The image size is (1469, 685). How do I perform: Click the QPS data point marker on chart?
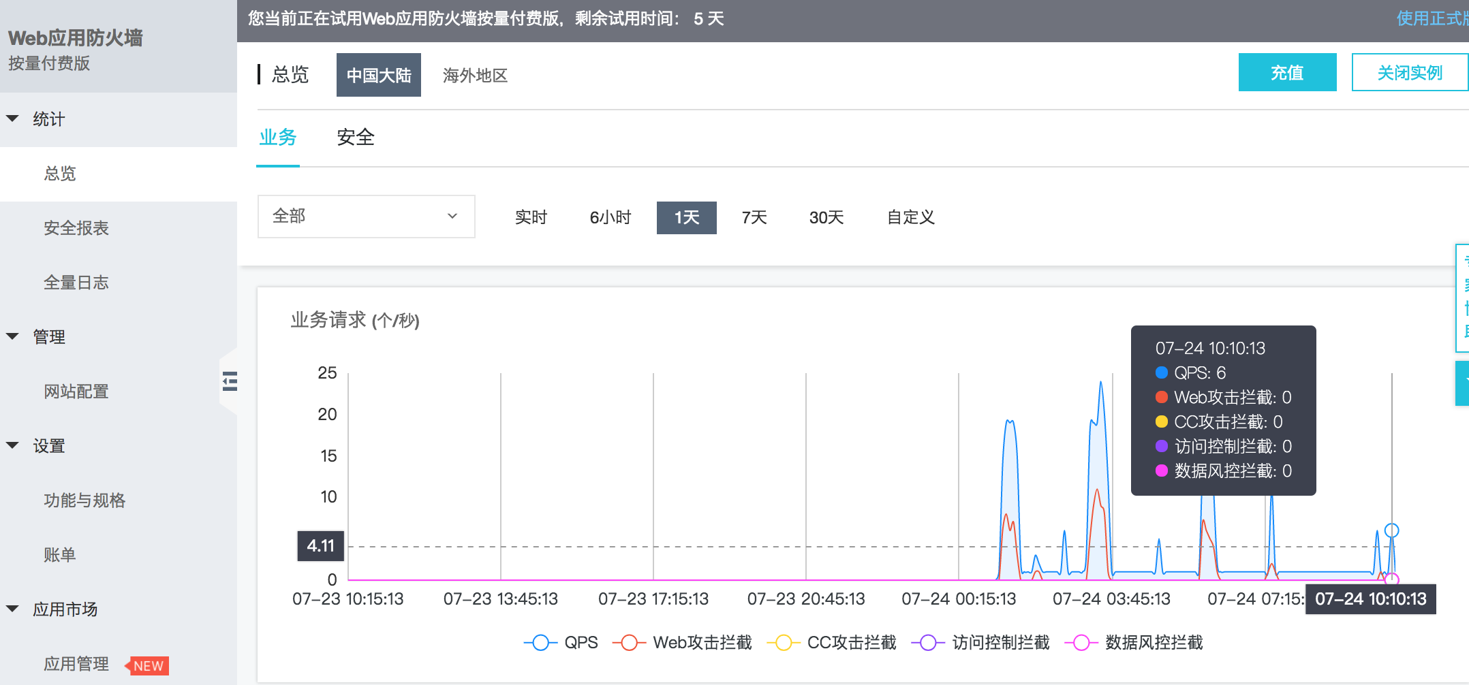click(x=1391, y=530)
